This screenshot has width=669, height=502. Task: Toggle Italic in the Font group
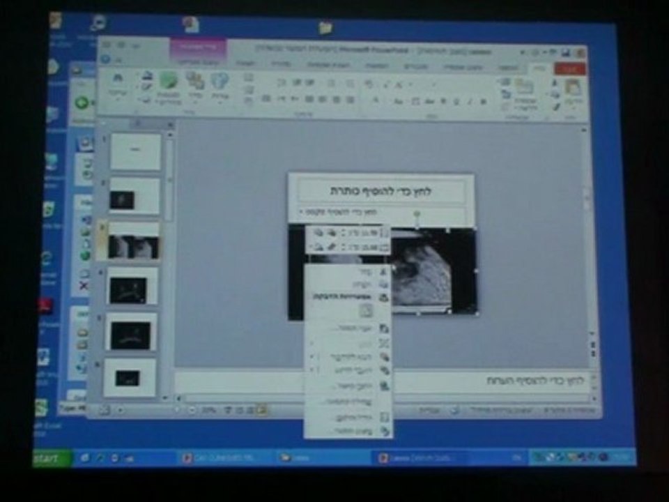pos(470,102)
